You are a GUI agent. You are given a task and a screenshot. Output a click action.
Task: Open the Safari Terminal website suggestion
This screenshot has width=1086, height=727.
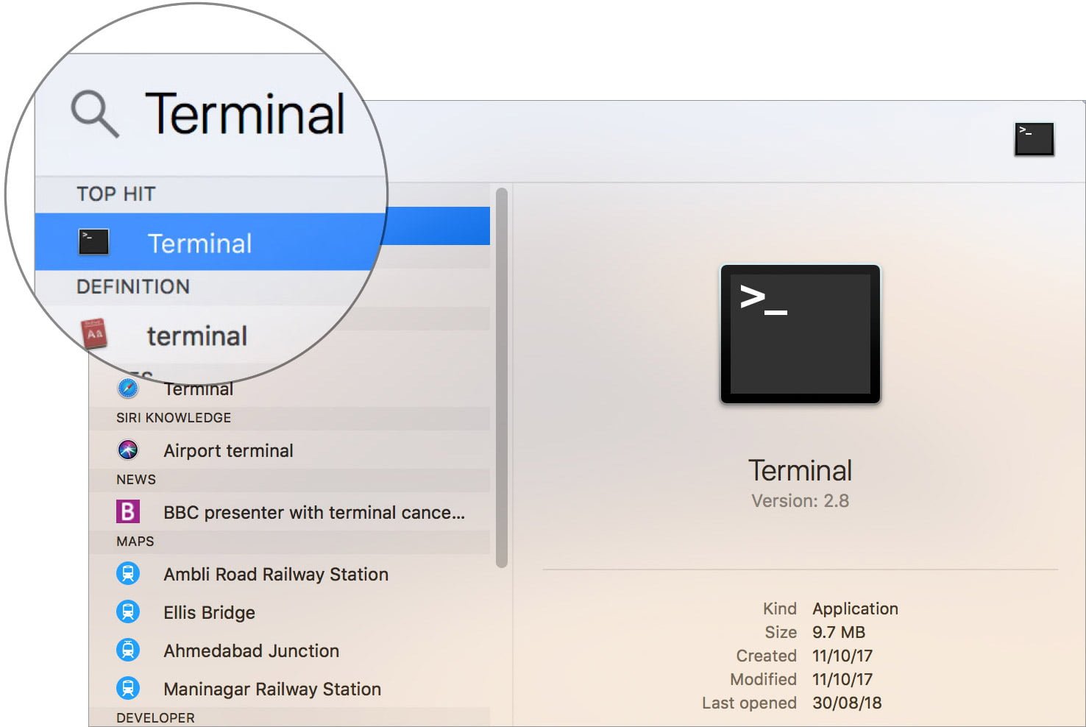(199, 389)
